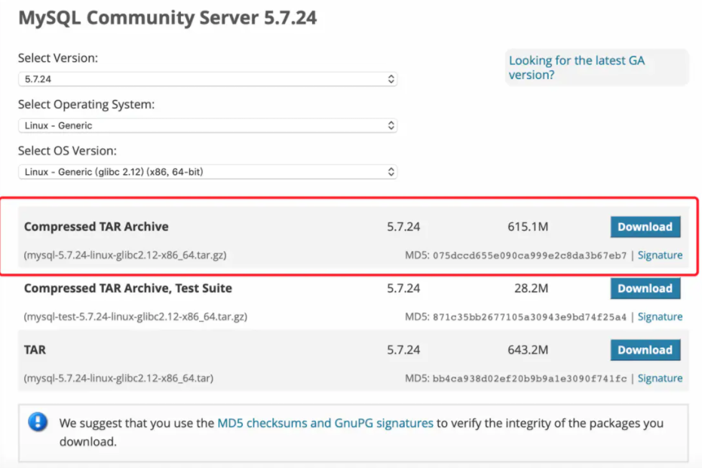This screenshot has width=702, height=468.
Task: Download the Compressed TAR Archive Test Suite
Action: tap(645, 288)
